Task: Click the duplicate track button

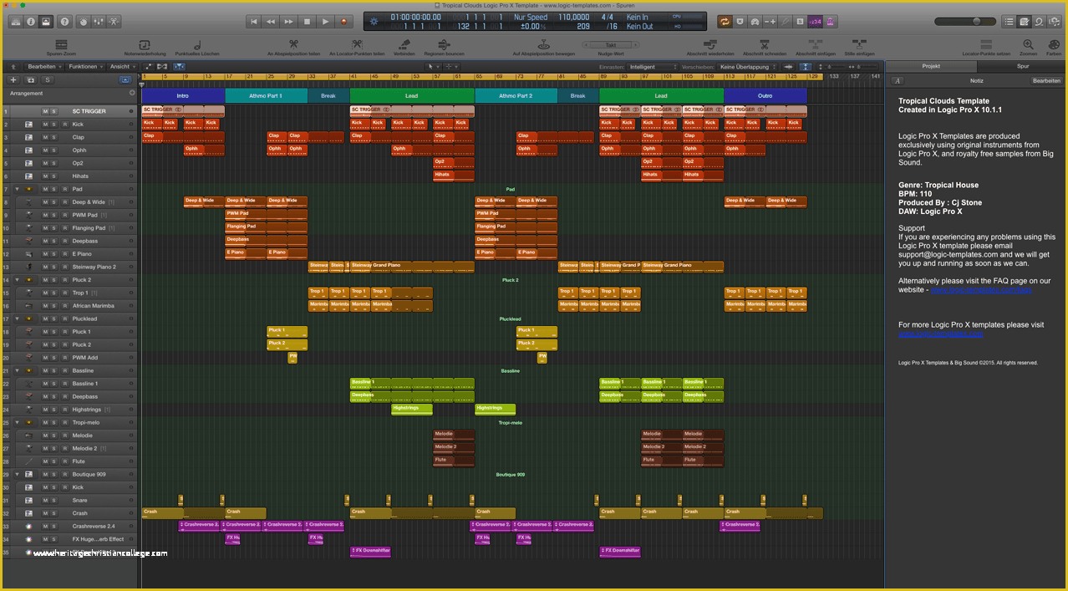Action: coord(30,80)
